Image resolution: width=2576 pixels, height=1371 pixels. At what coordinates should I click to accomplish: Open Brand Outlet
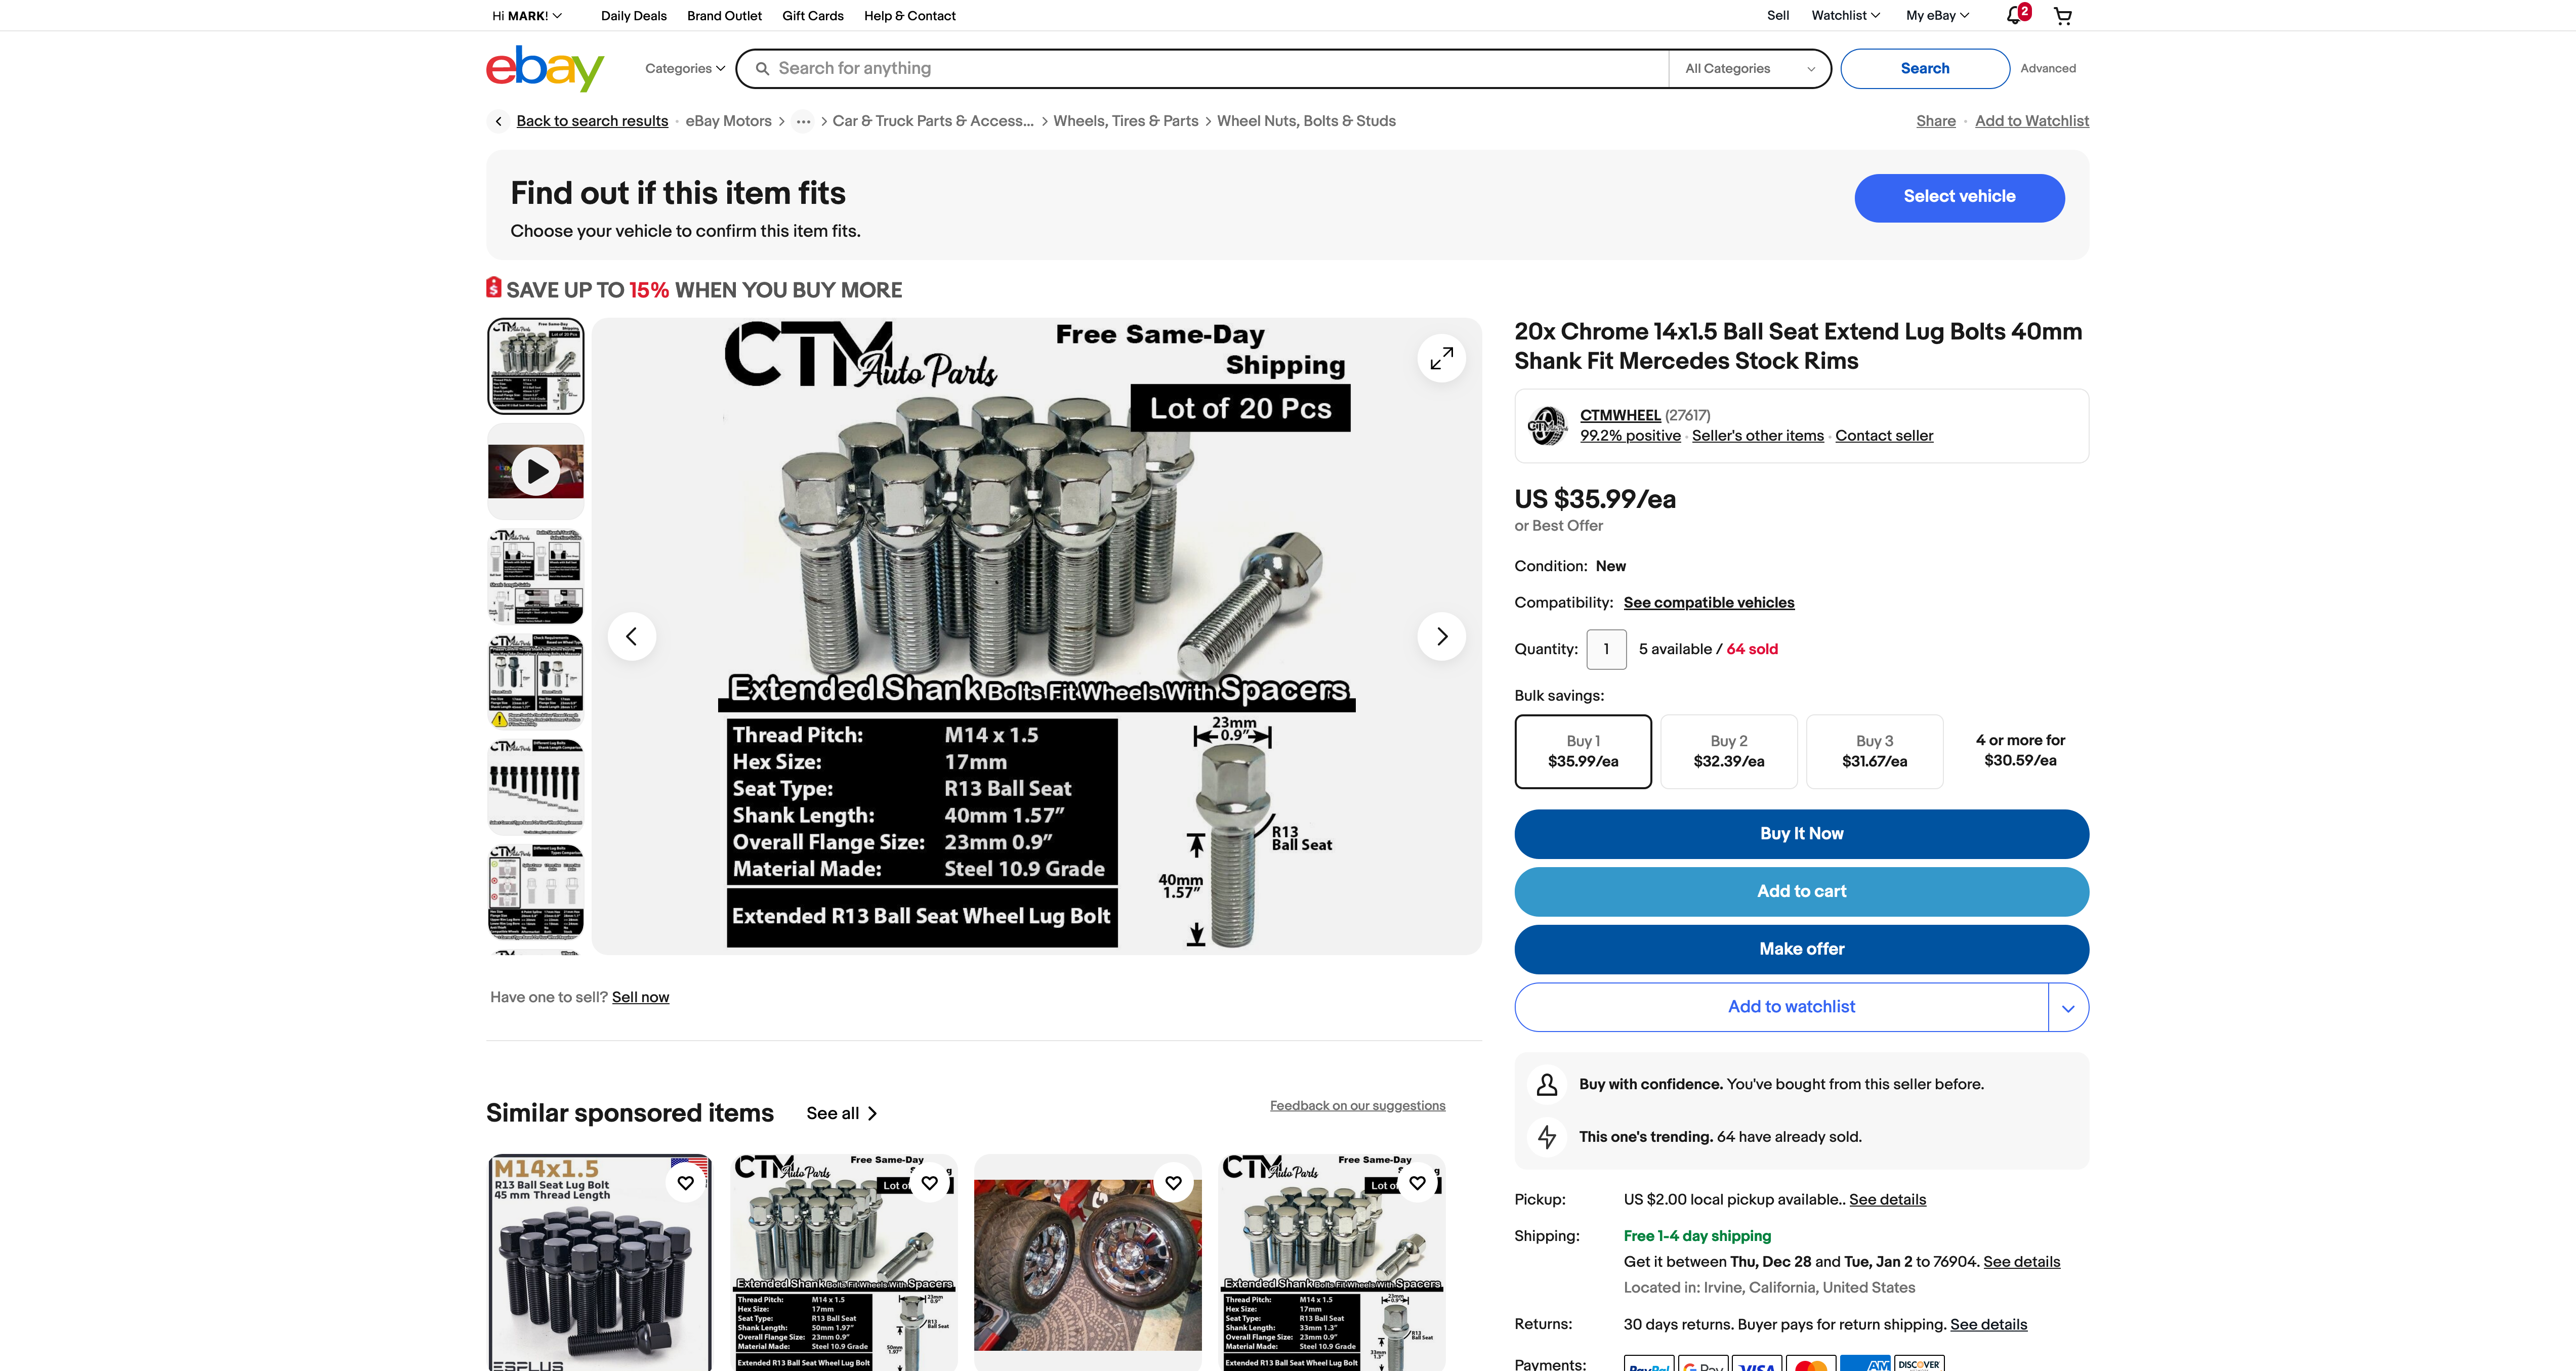click(x=724, y=16)
